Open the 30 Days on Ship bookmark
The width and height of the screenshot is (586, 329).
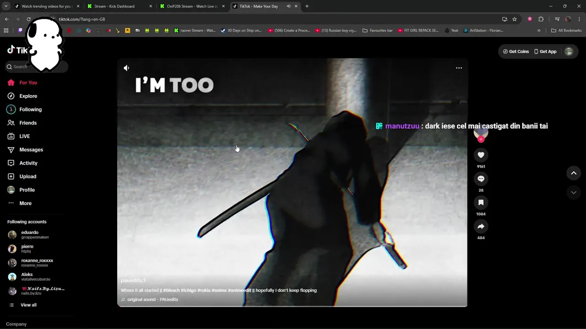[241, 31]
